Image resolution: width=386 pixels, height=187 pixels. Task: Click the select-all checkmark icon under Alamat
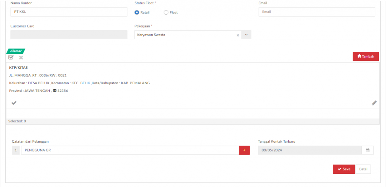[x=11, y=57]
